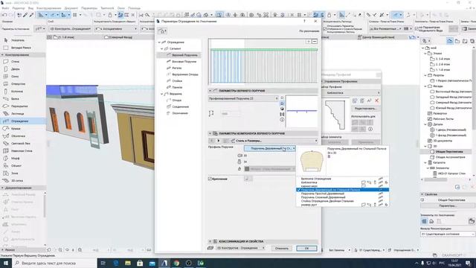Select the Лестница (Stair) tool
The image size is (476, 268).
coord(18,114)
